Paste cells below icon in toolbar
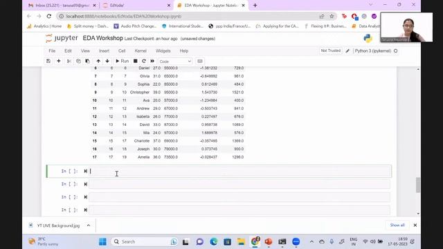Image resolution: width=443 pixels, height=249 pixels. click(x=88, y=61)
